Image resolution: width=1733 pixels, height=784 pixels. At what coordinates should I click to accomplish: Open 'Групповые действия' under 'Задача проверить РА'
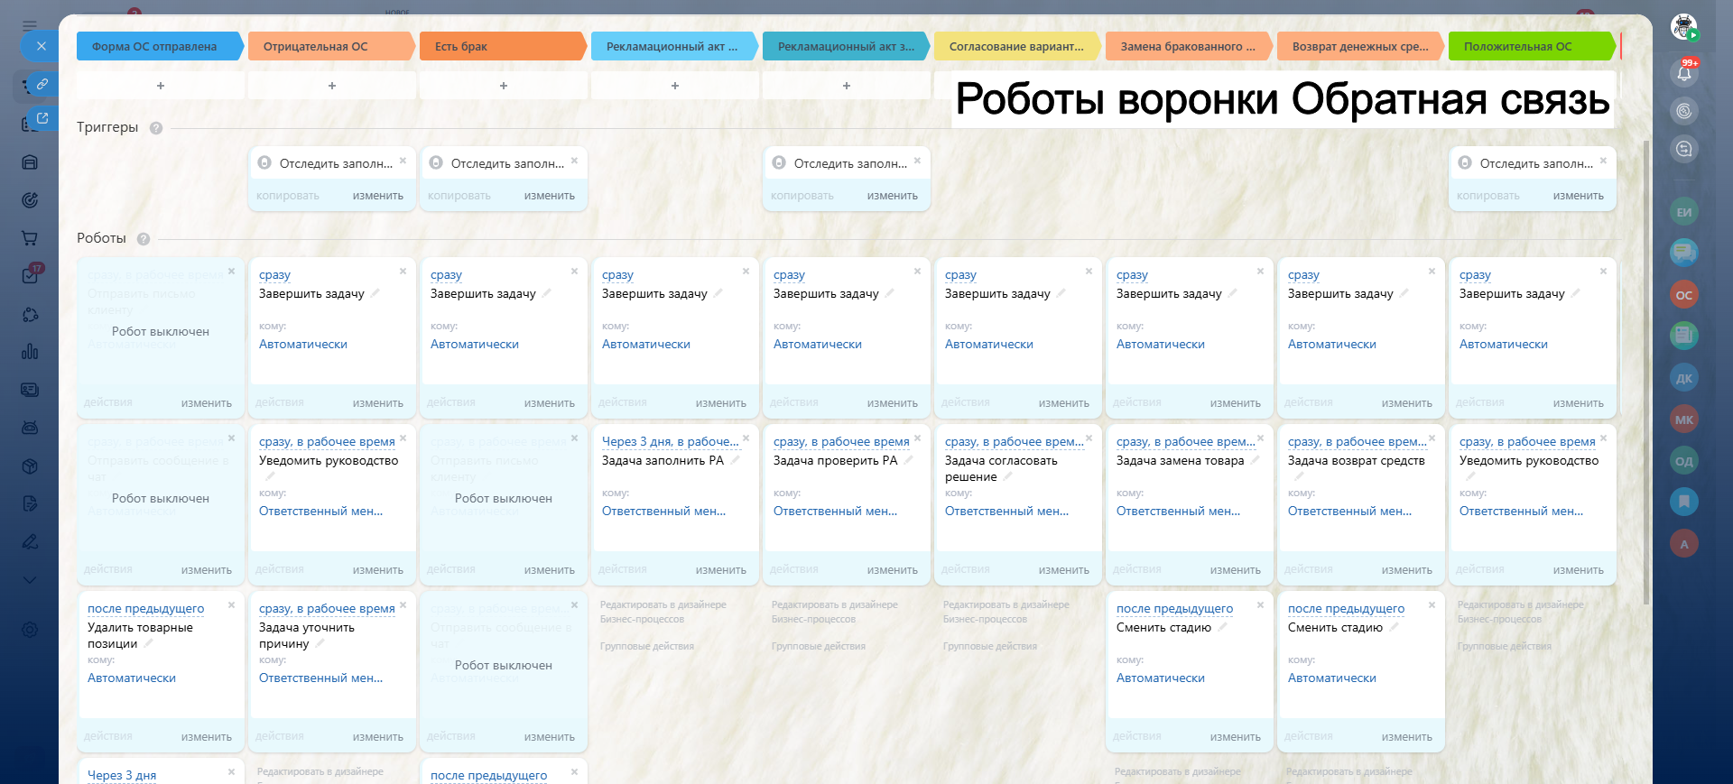[x=819, y=646]
